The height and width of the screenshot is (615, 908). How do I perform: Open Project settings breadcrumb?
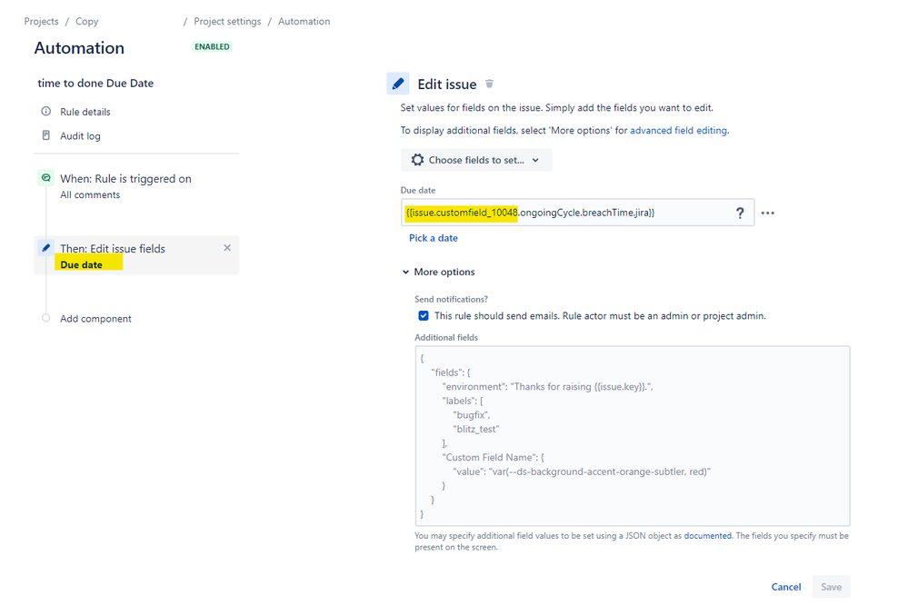point(227,22)
